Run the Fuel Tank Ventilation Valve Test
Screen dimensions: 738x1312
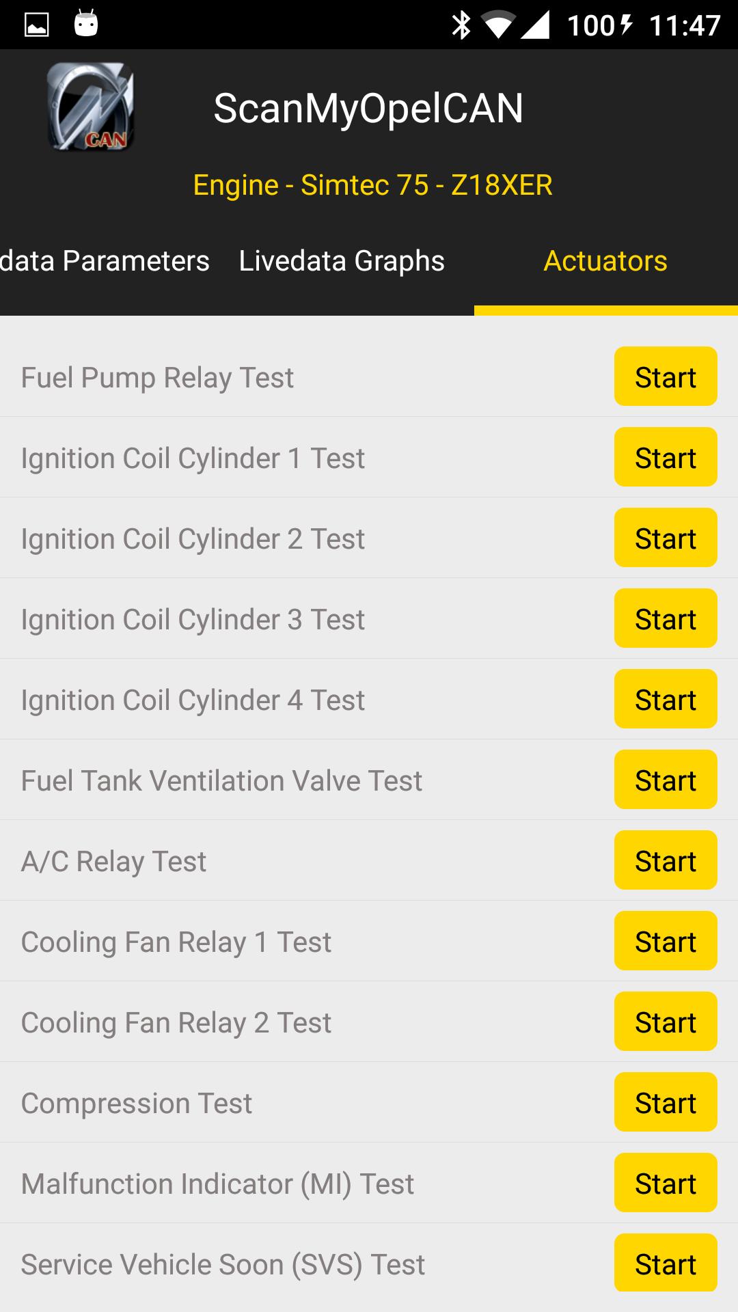pyautogui.click(x=665, y=780)
